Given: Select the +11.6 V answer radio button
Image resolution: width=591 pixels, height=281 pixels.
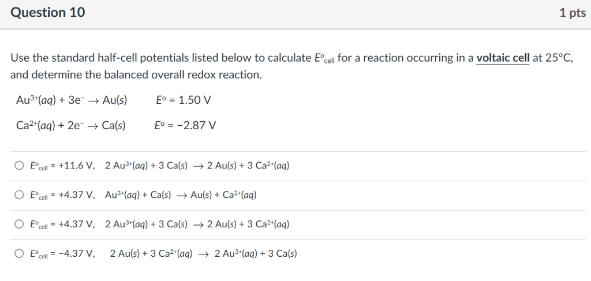Looking at the screenshot, I should [x=19, y=166].
